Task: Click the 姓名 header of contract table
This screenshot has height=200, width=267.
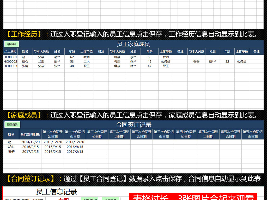Action: [x=11, y=134]
